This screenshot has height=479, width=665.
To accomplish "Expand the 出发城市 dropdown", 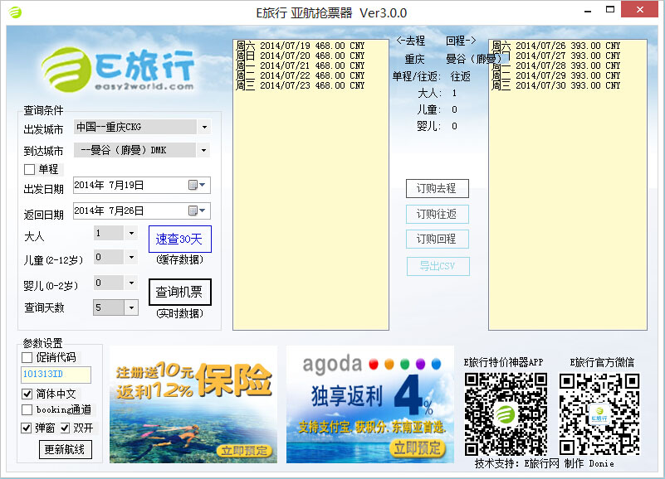I will (x=204, y=127).
